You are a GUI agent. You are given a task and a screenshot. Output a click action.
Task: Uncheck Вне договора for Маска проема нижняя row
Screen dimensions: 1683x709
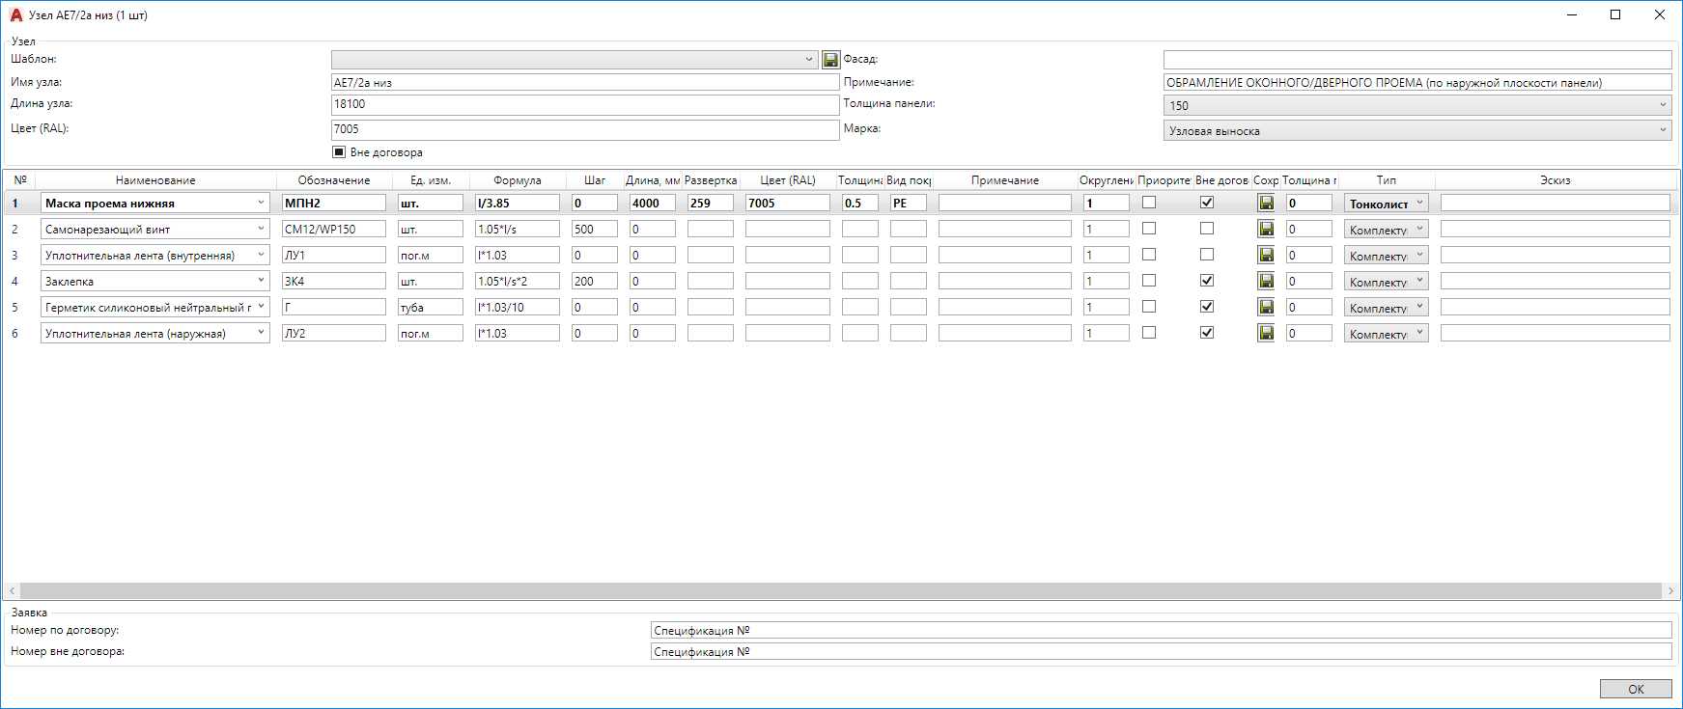pyautogui.click(x=1207, y=203)
